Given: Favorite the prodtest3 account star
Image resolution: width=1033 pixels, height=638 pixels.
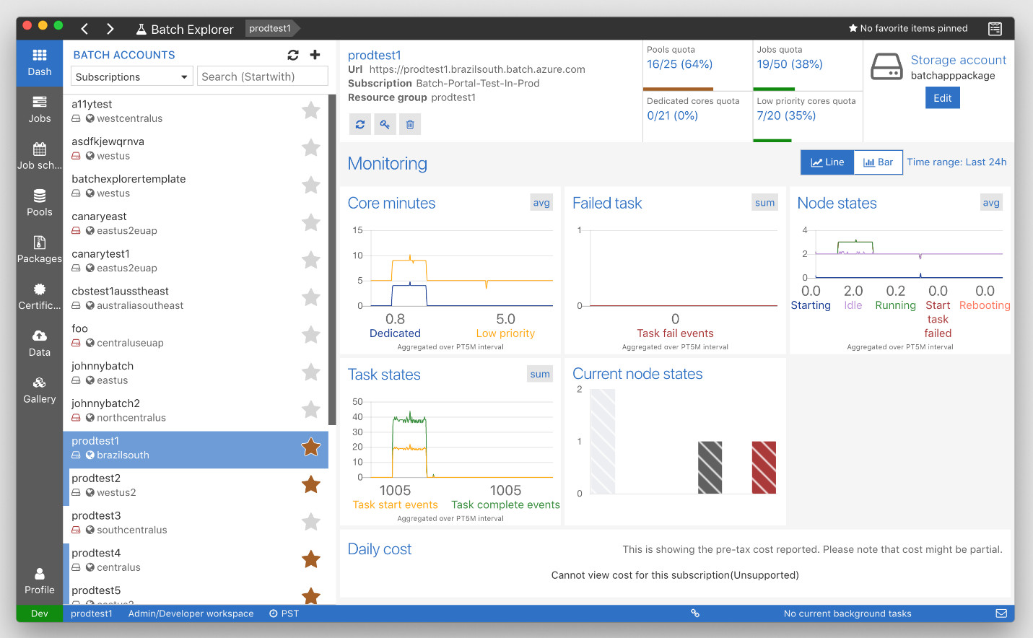Looking at the screenshot, I should [311, 522].
